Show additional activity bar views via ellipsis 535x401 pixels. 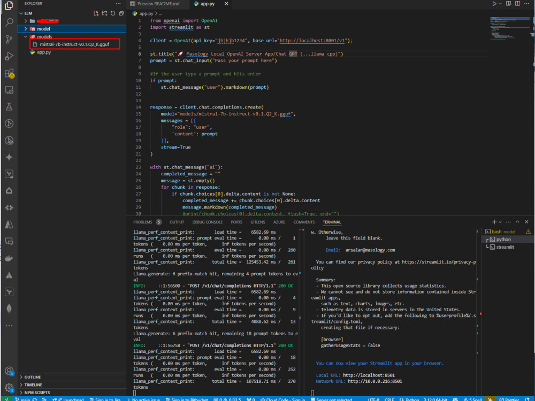click(x=9, y=326)
